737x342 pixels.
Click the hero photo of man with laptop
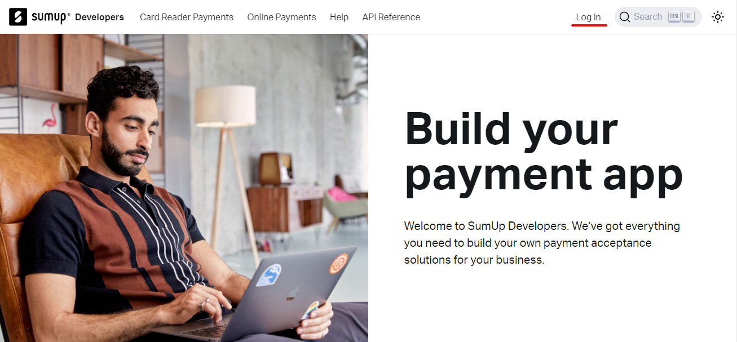tap(184, 188)
